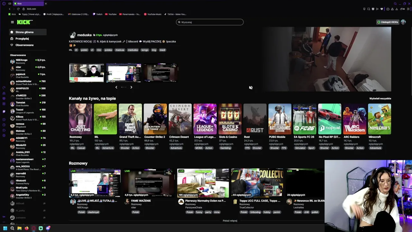Open AHAPULCO in followed channels
Viewport: 412px width, 232px height.
[28, 90]
